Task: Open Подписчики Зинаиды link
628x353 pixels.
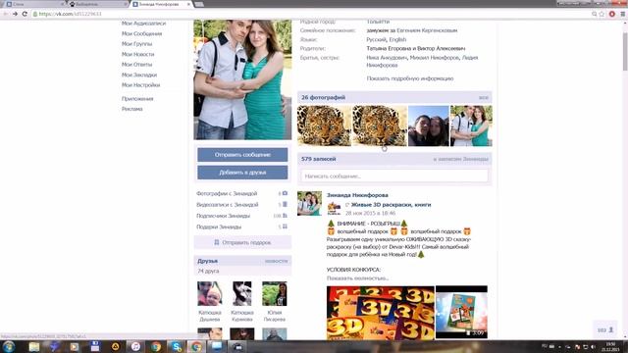Action: (x=223, y=216)
